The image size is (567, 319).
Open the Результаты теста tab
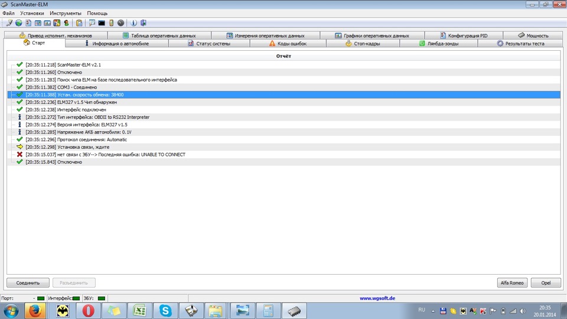click(520, 43)
